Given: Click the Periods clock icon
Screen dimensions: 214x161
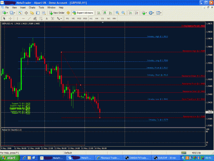Looking at the screenshot, I should click(151, 13).
